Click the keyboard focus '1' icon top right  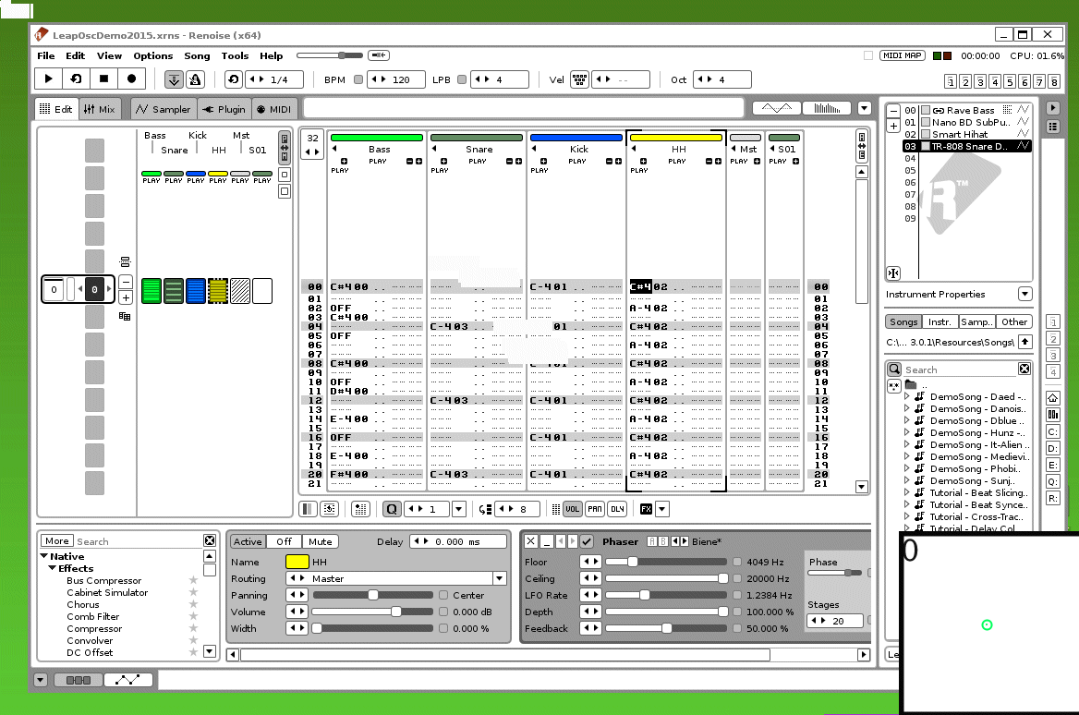949,82
